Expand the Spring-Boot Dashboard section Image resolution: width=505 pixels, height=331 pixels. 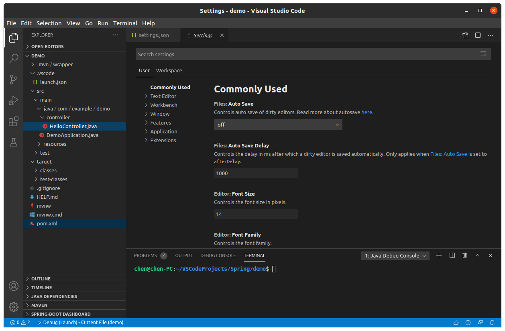click(x=75, y=314)
